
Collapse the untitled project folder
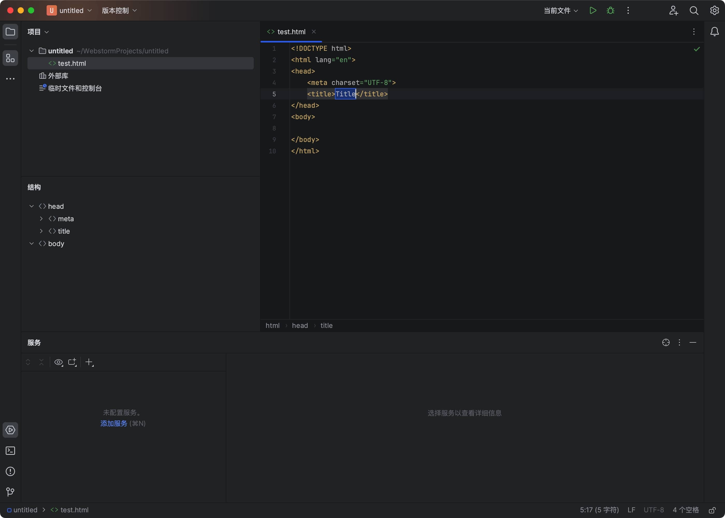coord(32,51)
